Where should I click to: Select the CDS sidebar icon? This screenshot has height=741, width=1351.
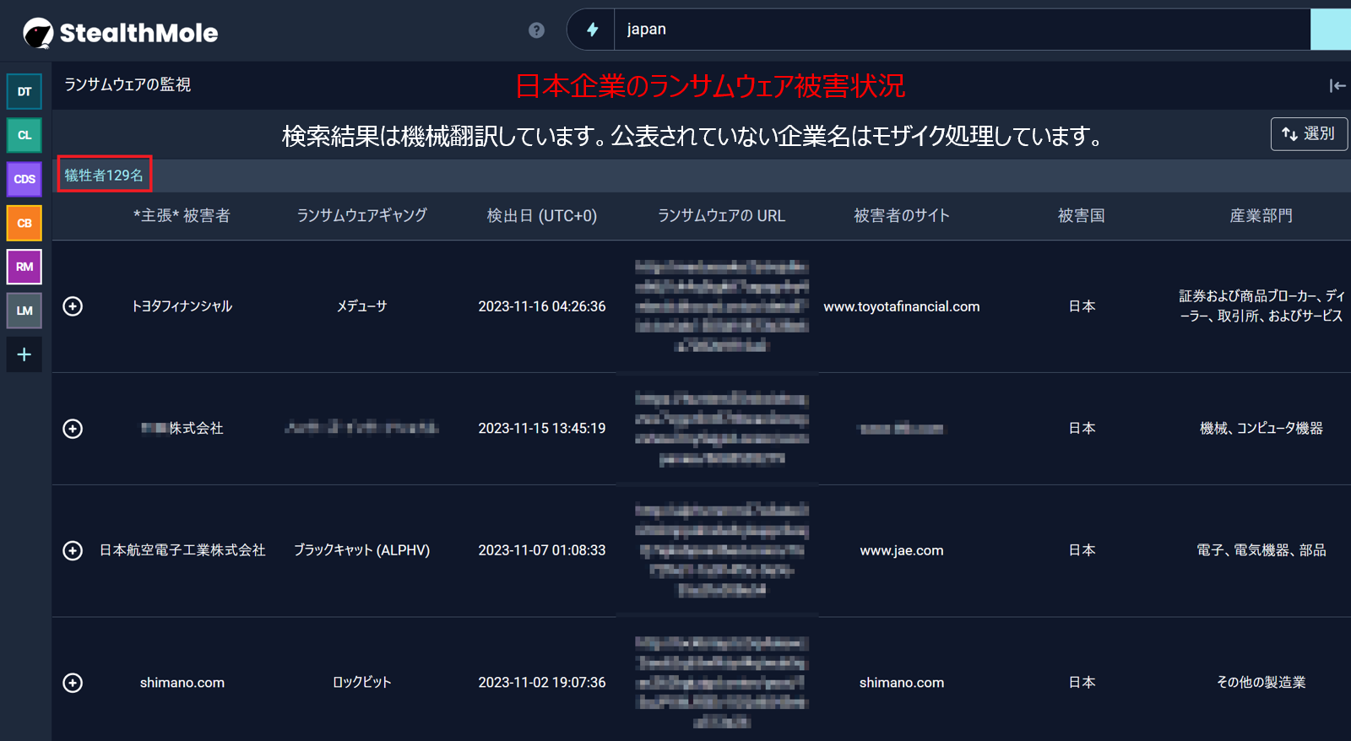pos(24,180)
